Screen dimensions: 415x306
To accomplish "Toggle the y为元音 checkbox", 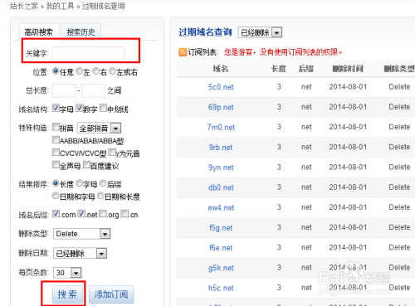I will click(112, 153).
